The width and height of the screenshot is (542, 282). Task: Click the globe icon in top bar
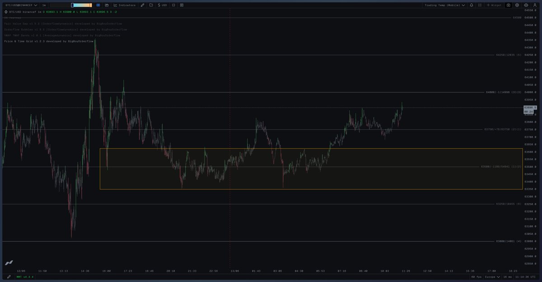point(526,5)
